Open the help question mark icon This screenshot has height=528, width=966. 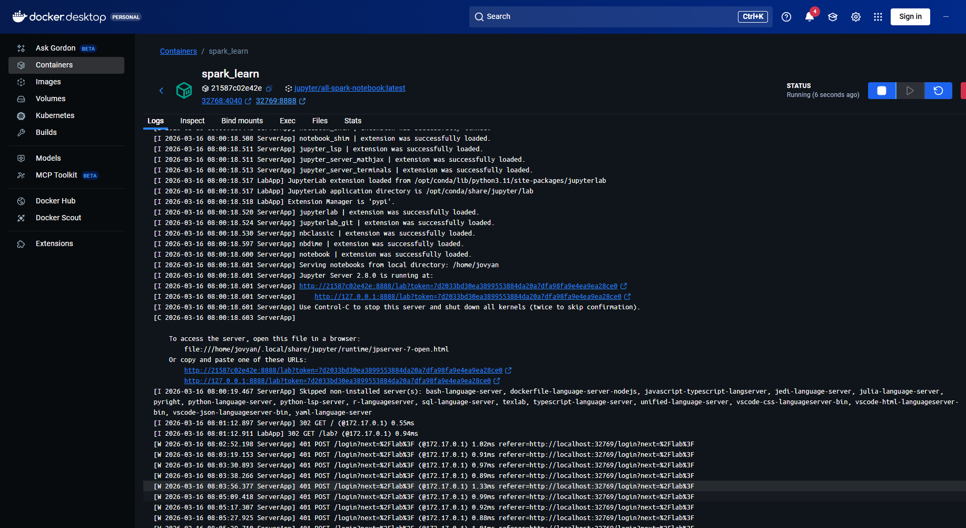pyautogui.click(x=786, y=17)
